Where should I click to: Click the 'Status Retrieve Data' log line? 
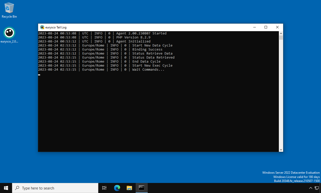click(105, 53)
